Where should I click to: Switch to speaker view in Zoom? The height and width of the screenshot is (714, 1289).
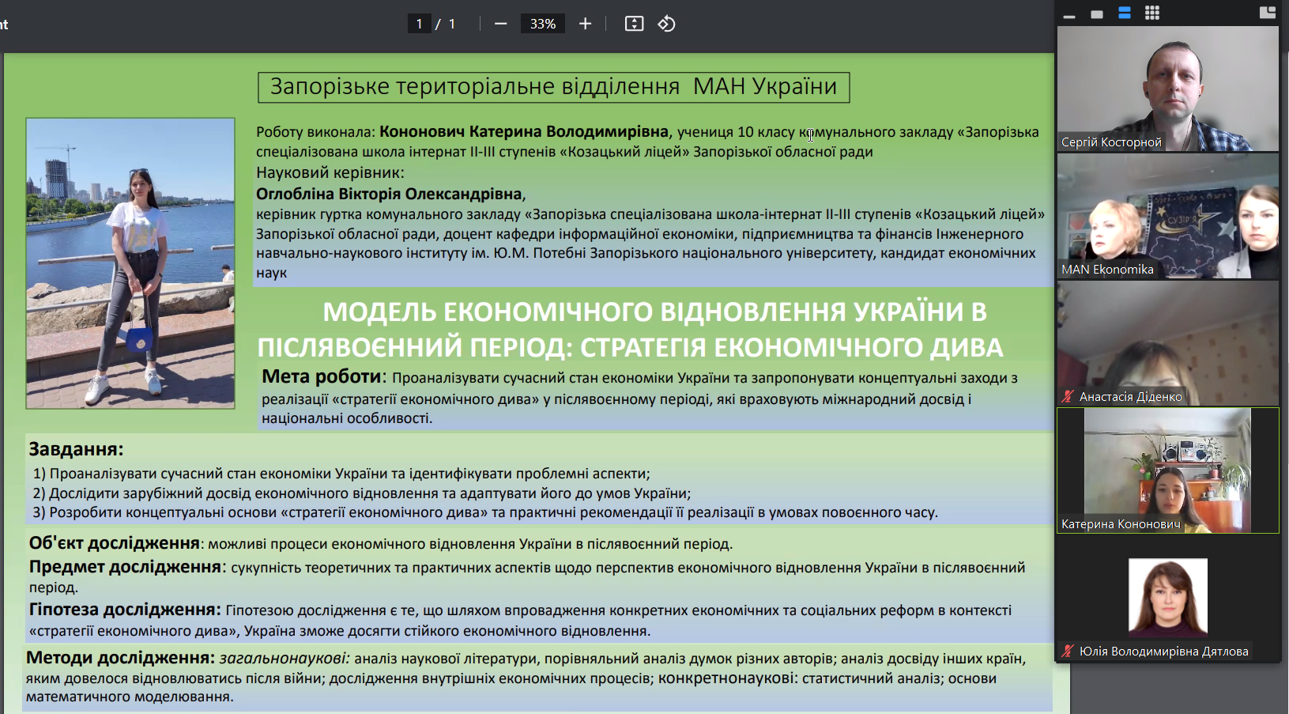[x=1125, y=13]
